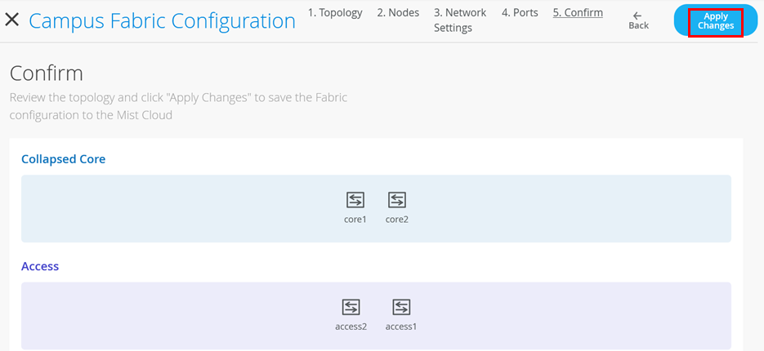This screenshot has width=764, height=351.
Task: Click the Access section heading
Action: (40, 266)
